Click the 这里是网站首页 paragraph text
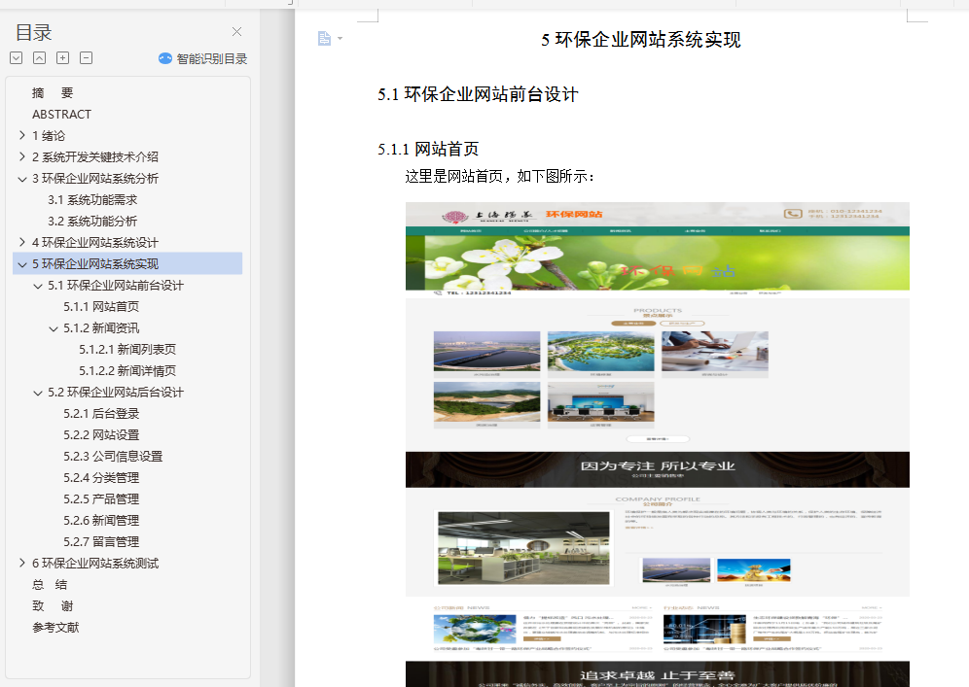 [500, 177]
